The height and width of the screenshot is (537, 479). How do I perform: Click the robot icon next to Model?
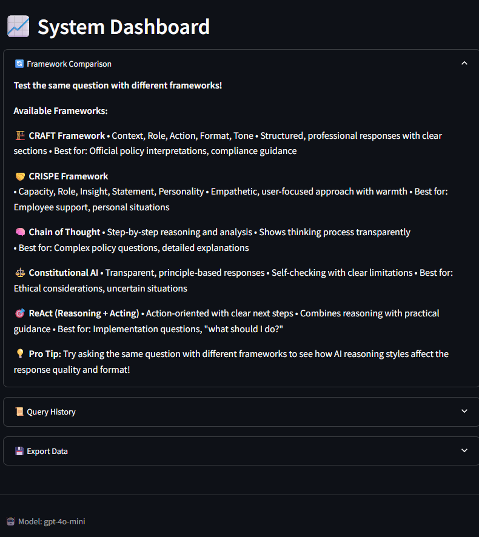pyautogui.click(x=11, y=521)
